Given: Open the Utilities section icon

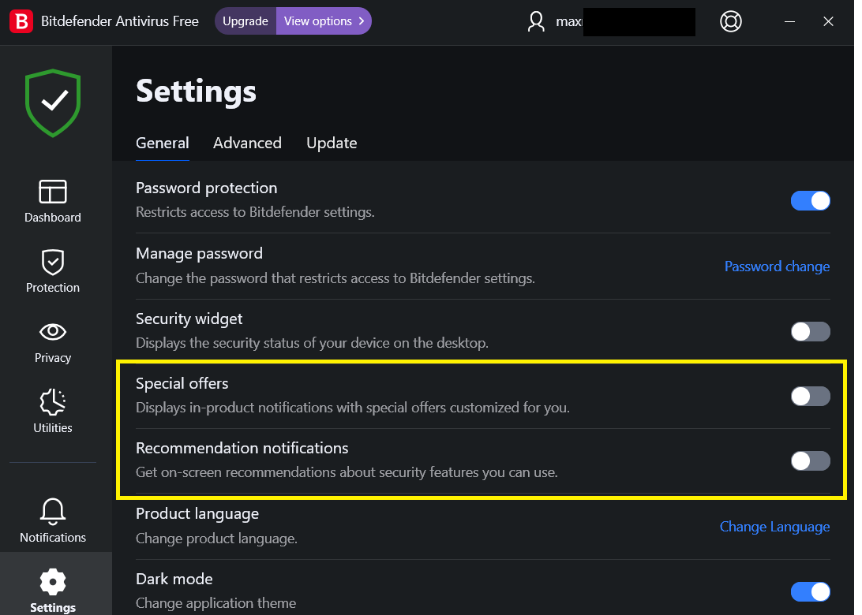Looking at the screenshot, I should (x=53, y=402).
